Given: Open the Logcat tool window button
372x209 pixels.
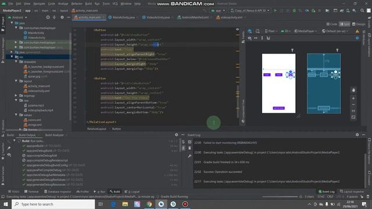Looking at the screenshot, I should 132,192.
